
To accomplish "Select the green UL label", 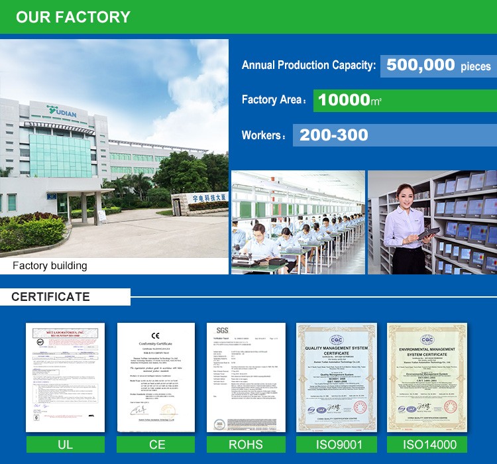I will [x=65, y=444].
